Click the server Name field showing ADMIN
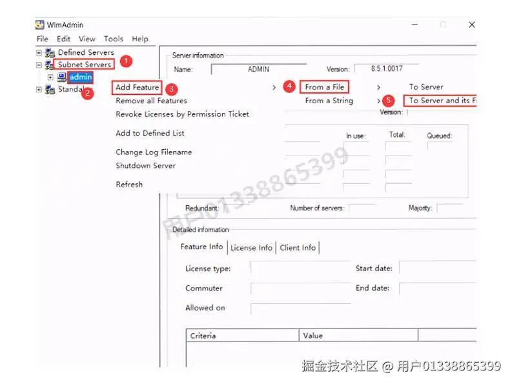 tap(258, 69)
